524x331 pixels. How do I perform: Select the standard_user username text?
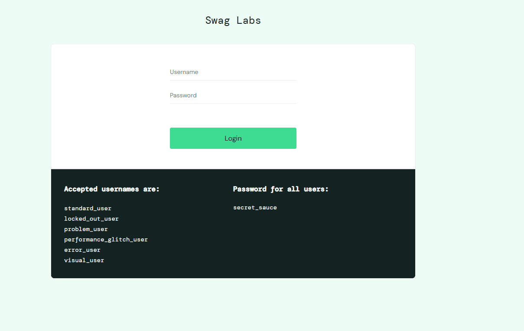click(88, 208)
